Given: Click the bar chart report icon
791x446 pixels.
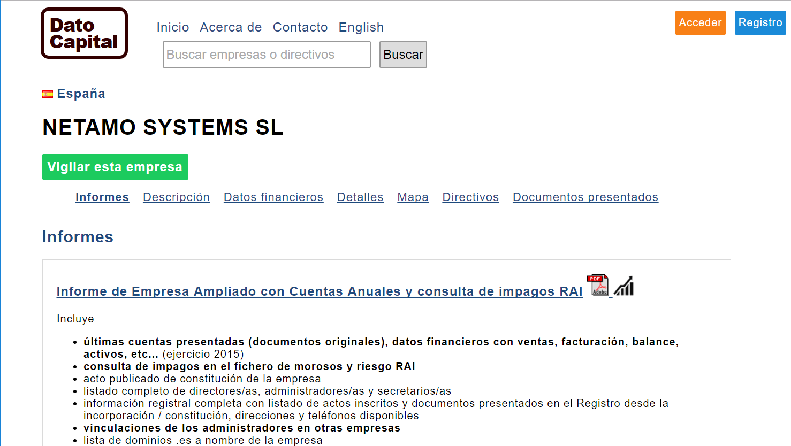Looking at the screenshot, I should [623, 286].
